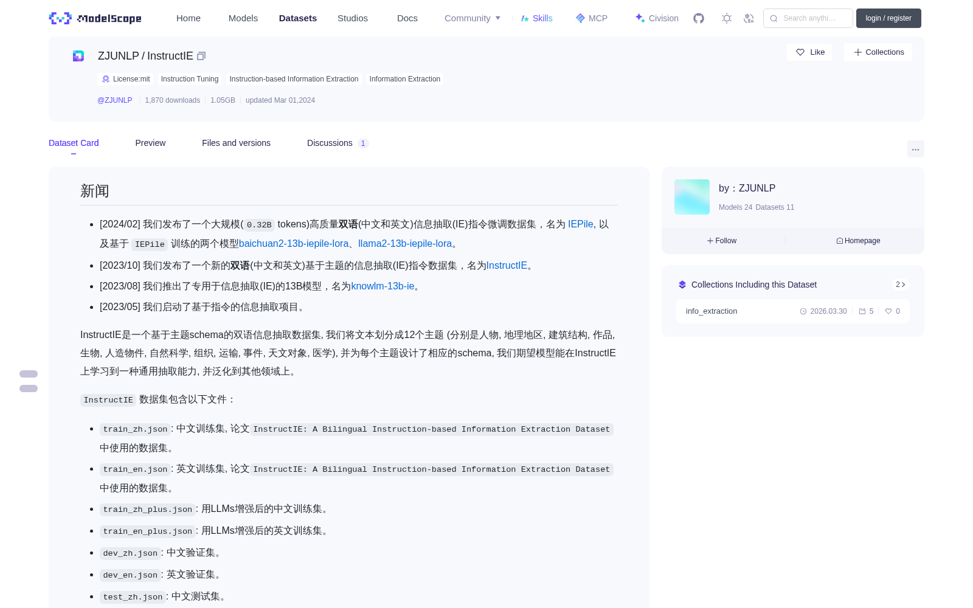Open the InstructIE link in news
Image resolution: width=973 pixels, height=608 pixels.
[x=507, y=266]
